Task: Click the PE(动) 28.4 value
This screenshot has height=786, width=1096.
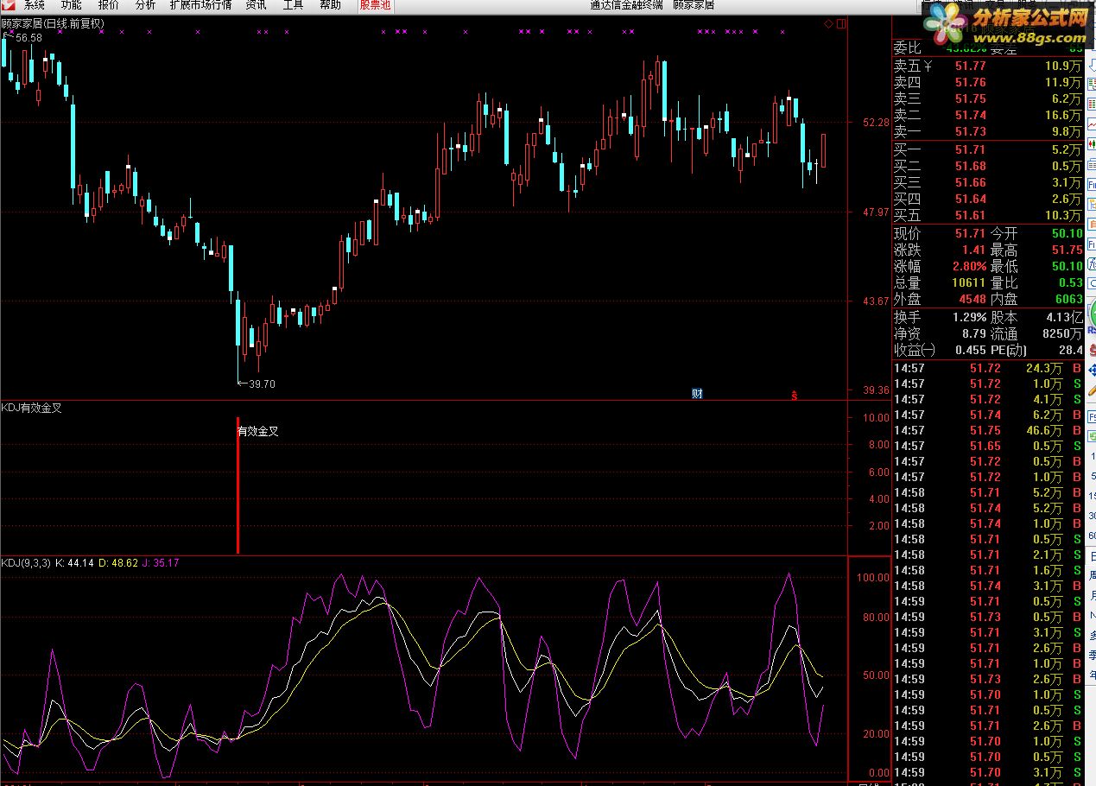Action: click(x=1071, y=351)
